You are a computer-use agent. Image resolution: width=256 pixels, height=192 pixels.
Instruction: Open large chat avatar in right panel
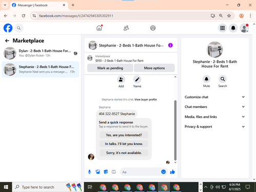click(215, 50)
